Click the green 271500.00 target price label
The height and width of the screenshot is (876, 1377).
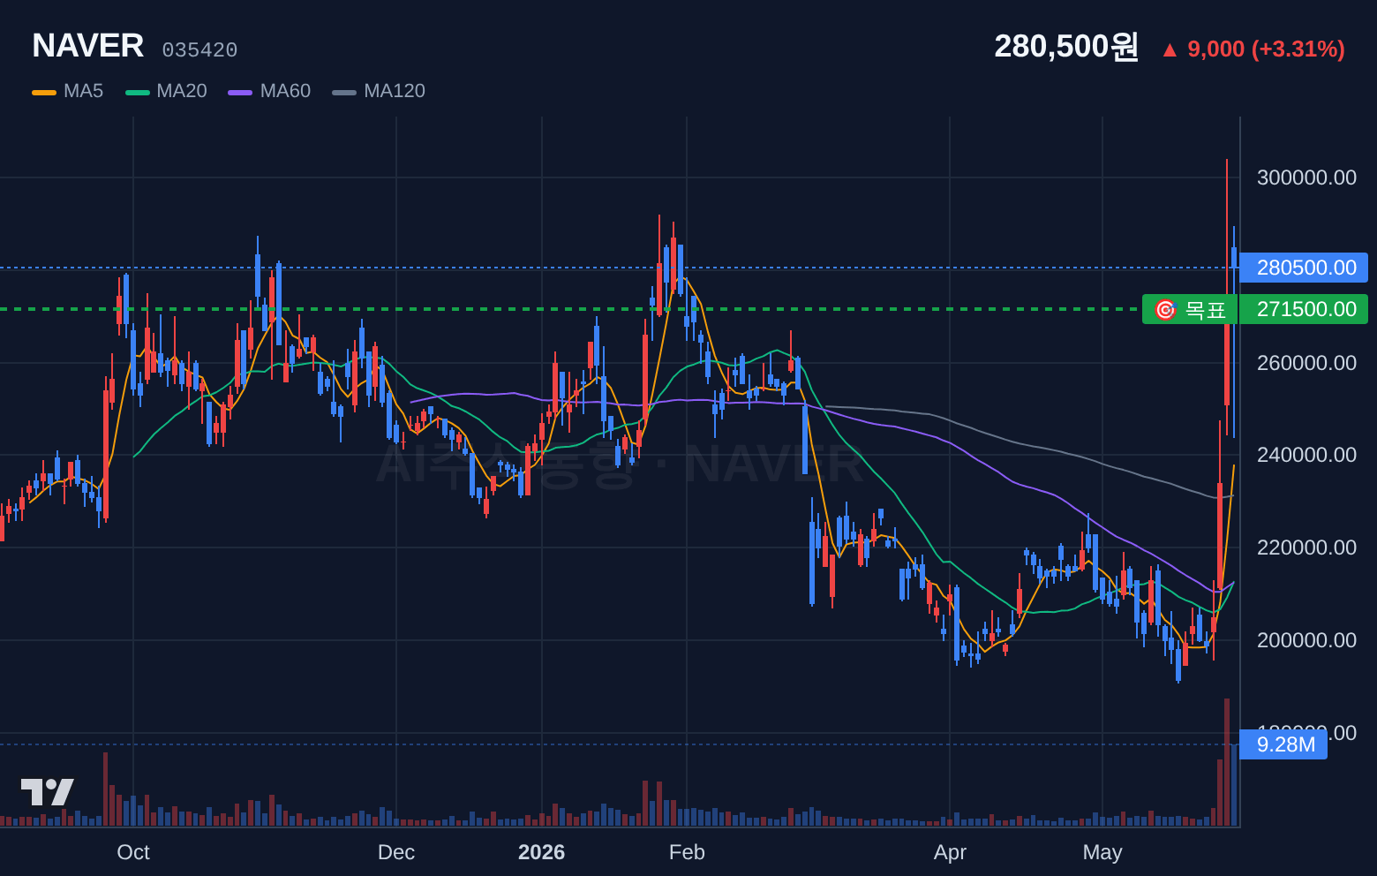click(1304, 309)
